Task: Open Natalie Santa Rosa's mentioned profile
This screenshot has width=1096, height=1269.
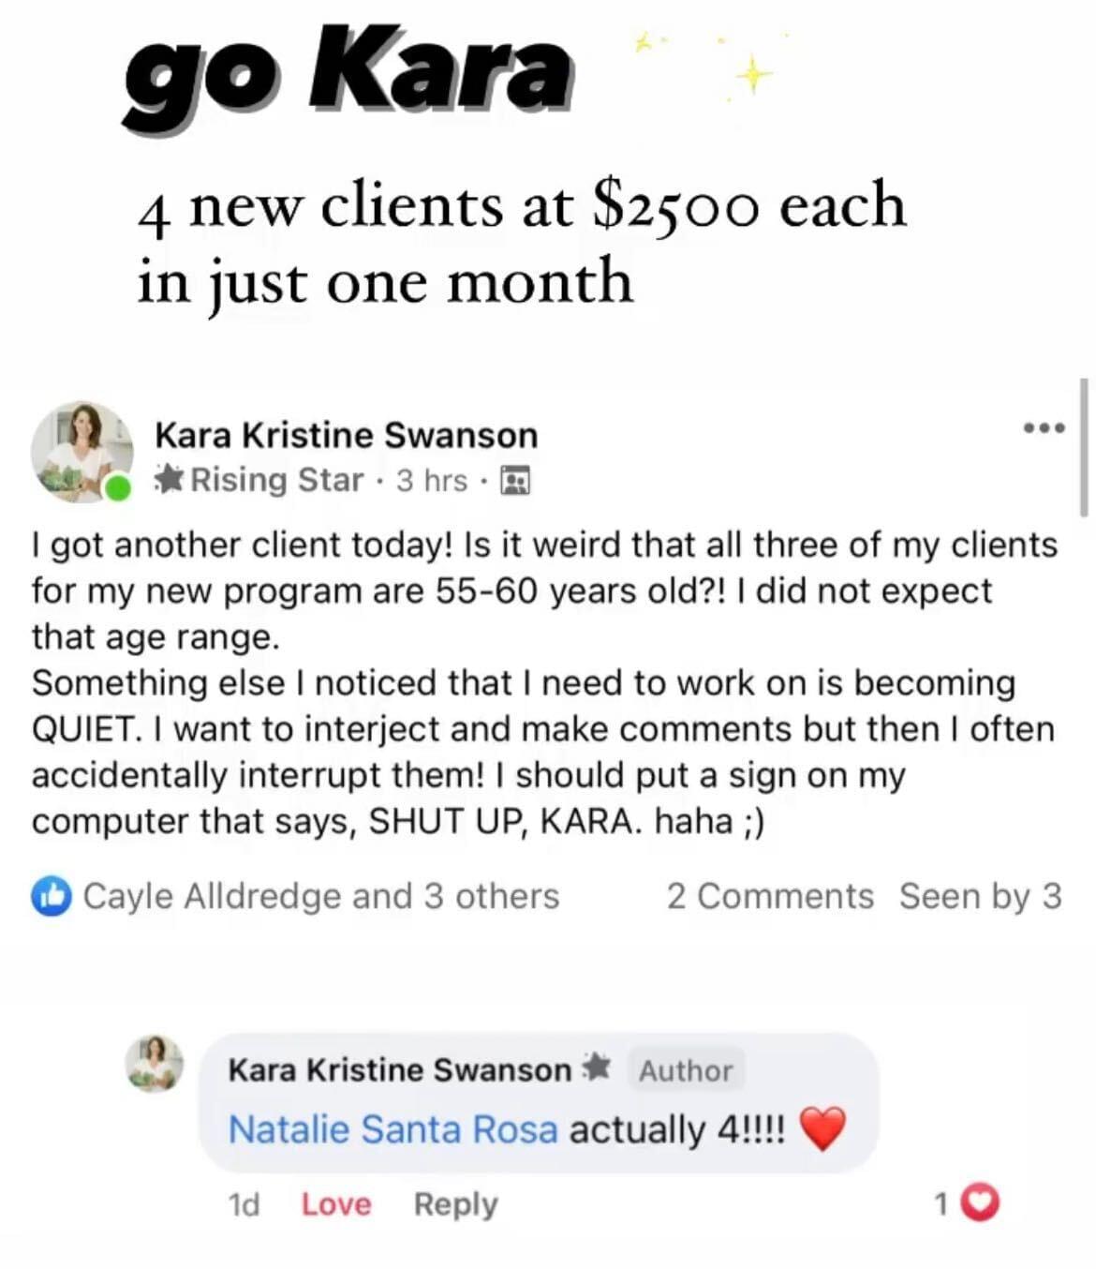Action: (392, 1129)
